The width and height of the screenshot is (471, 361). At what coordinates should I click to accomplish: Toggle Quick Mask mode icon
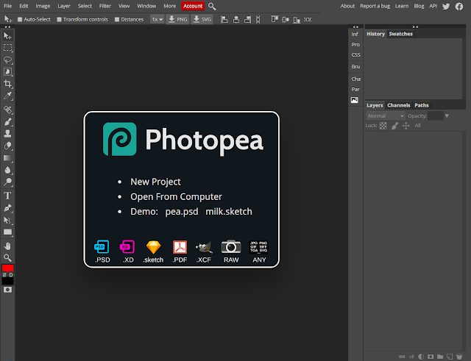point(7,290)
